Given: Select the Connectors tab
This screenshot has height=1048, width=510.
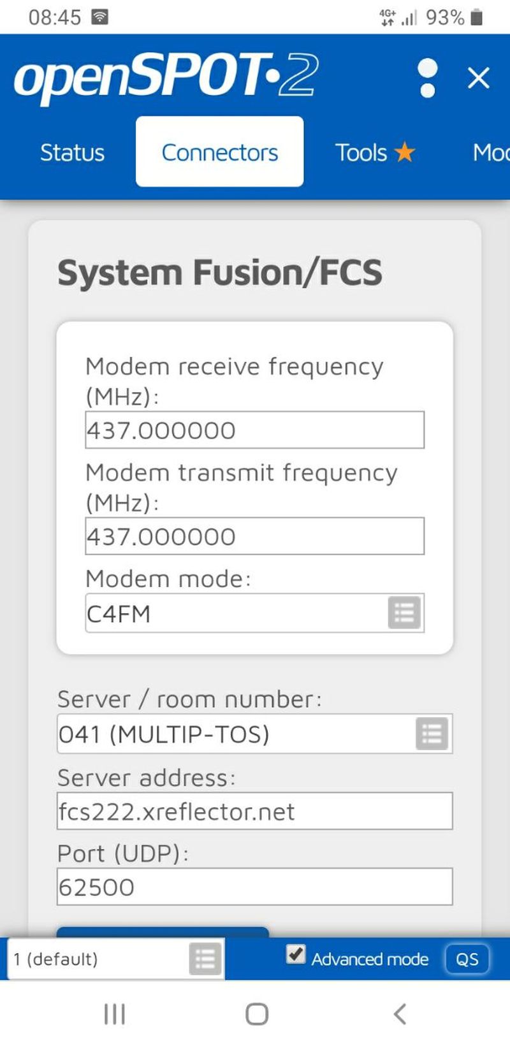Looking at the screenshot, I should 219,152.
